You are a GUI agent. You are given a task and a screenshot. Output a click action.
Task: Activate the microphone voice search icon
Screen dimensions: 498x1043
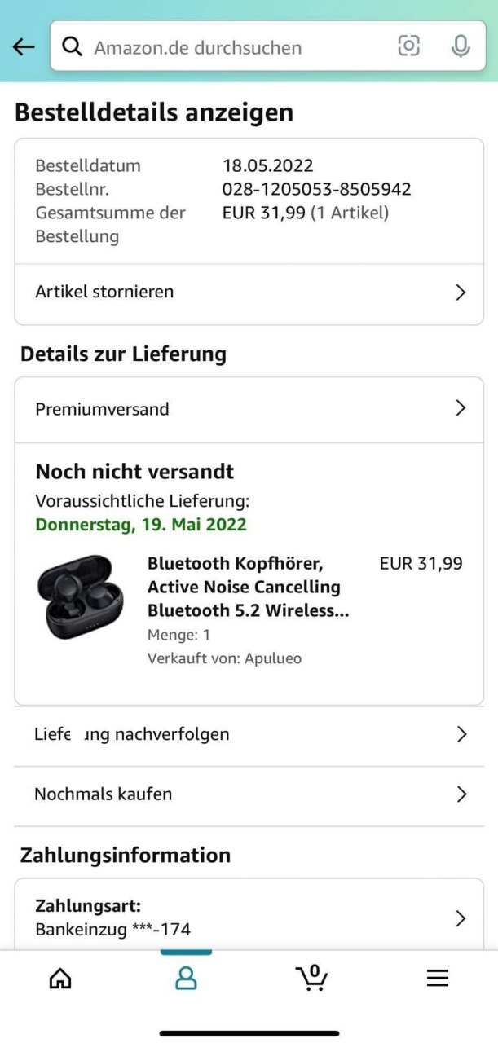click(461, 46)
